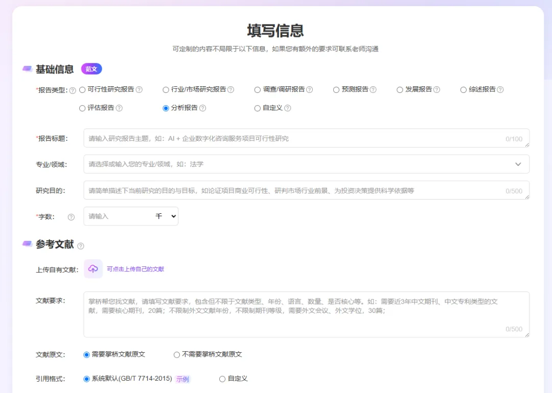
Task: Select 评估报告 radio option
Action: tap(82, 108)
